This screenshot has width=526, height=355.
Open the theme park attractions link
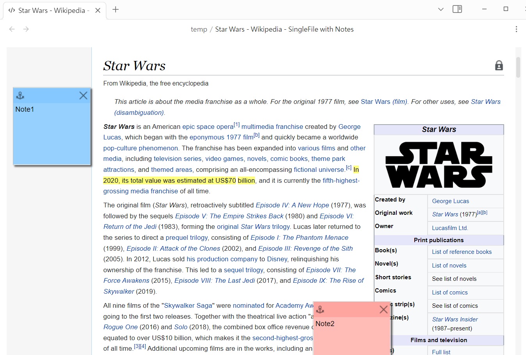(x=224, y=164)
